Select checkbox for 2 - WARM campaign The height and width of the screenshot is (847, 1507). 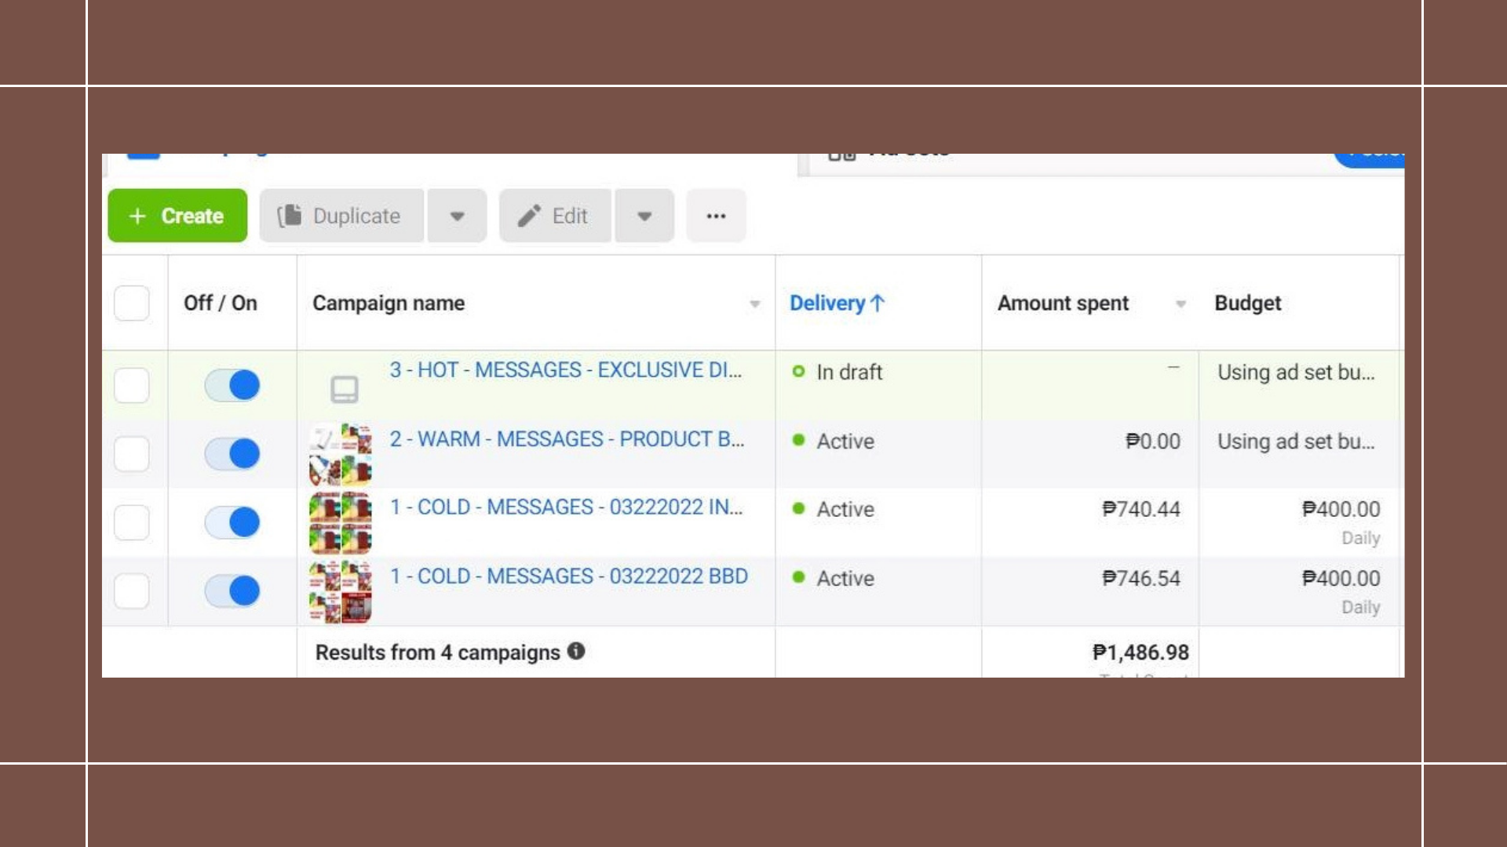pyautogui.click(x=132, y=453)
